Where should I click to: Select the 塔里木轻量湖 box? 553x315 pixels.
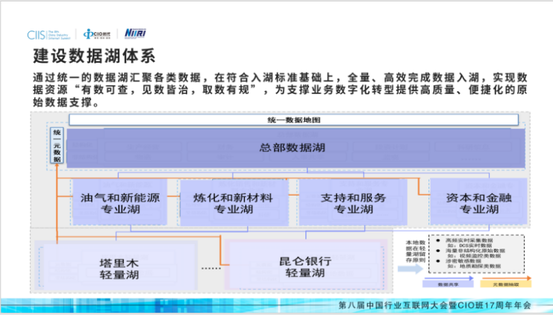(120, 267)
